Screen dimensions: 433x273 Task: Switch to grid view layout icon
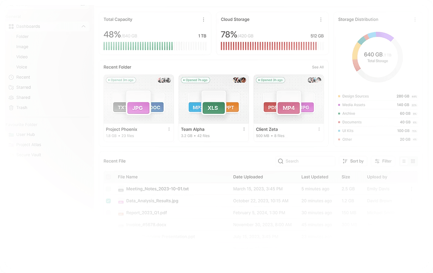413,161
